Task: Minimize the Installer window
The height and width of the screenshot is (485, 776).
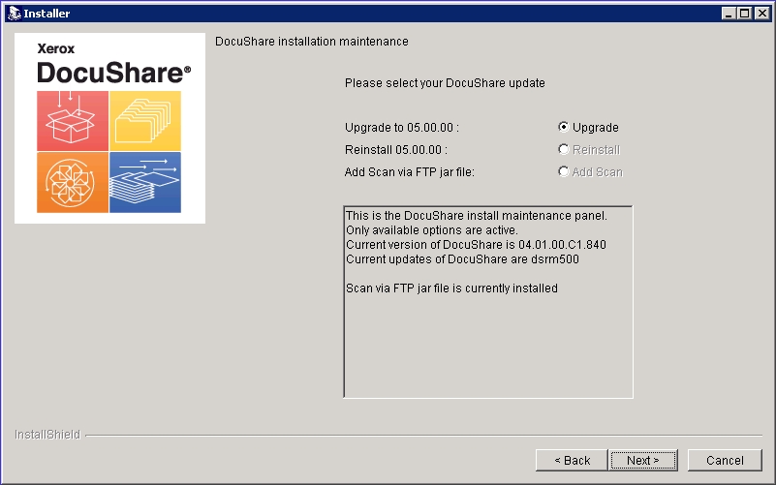Action: click(728, 14)
